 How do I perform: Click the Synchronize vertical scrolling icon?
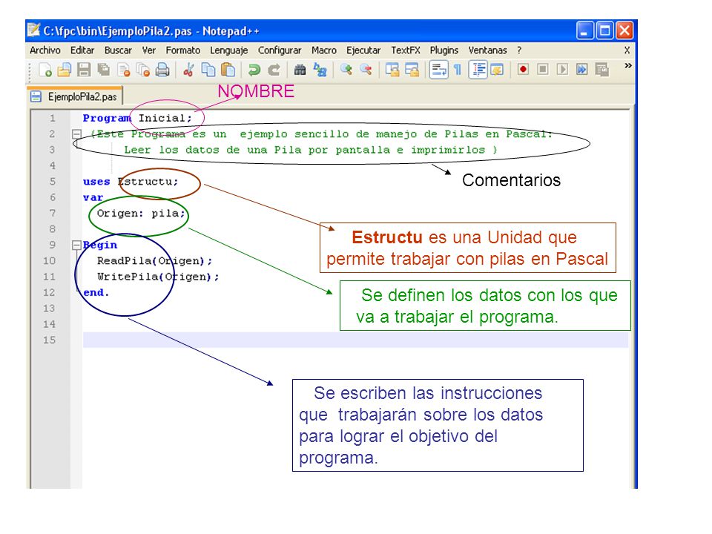click(392, 70)
